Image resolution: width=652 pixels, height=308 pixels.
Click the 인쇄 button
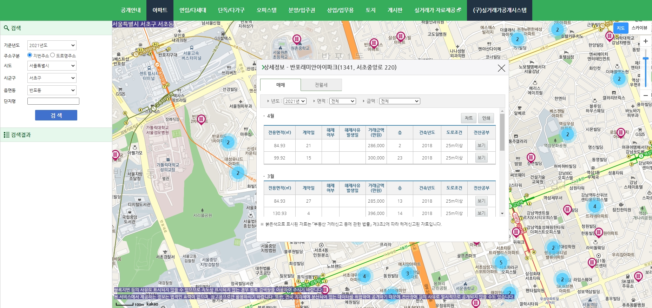point(486,118)
